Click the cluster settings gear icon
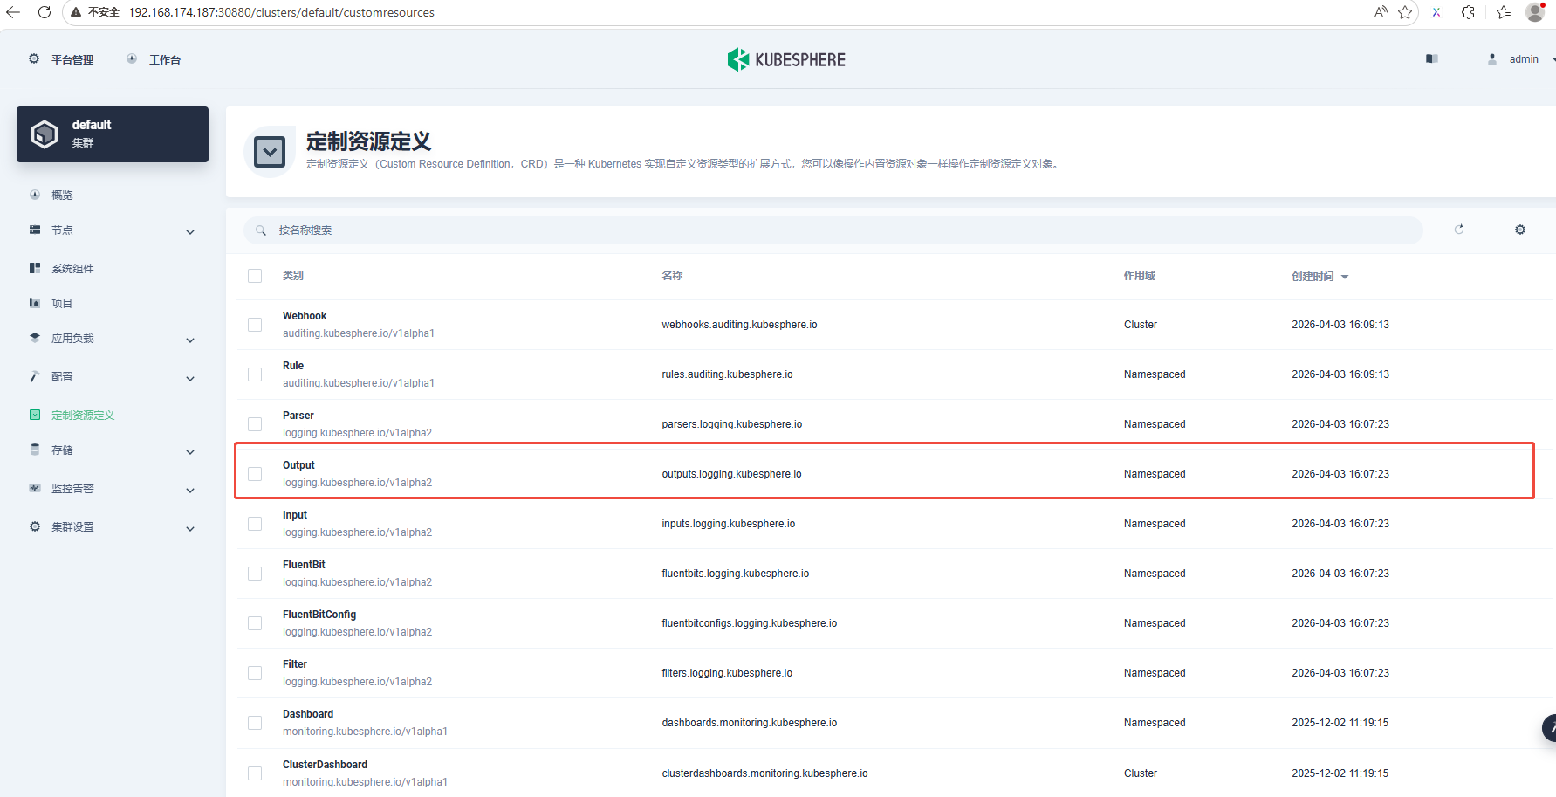 [35, 526]
